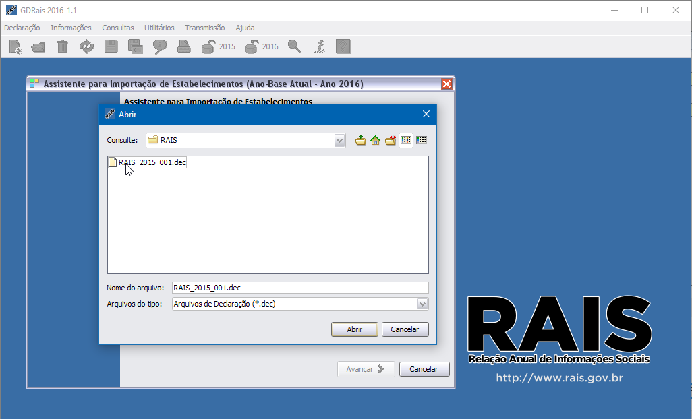This screenshot has height=419, width=692.
Task: Expand the Consulte folder dropdown
Action: tap(339, 141)
